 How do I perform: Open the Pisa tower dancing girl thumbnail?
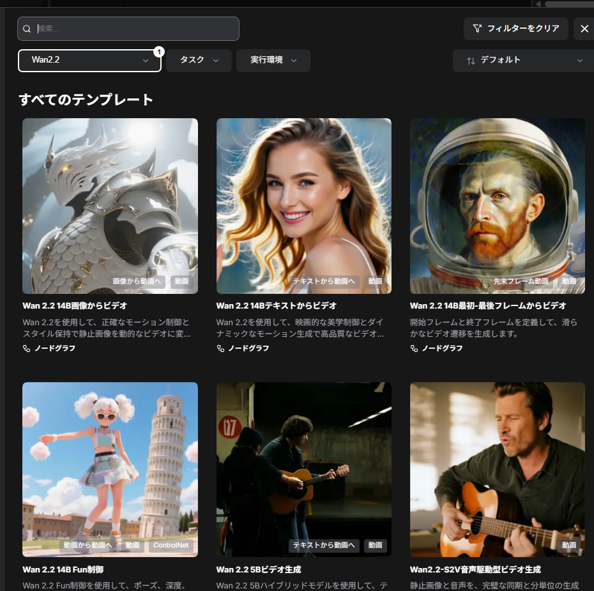(110, 470)
